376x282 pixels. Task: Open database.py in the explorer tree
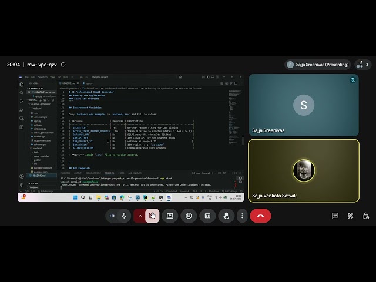40,129
